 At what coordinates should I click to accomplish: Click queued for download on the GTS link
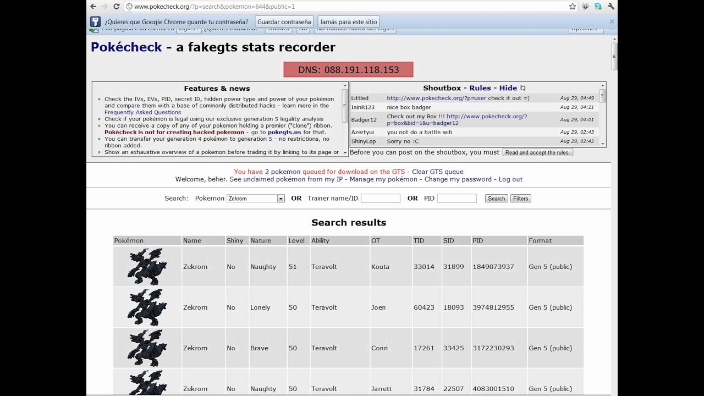(x=354, y=172)
